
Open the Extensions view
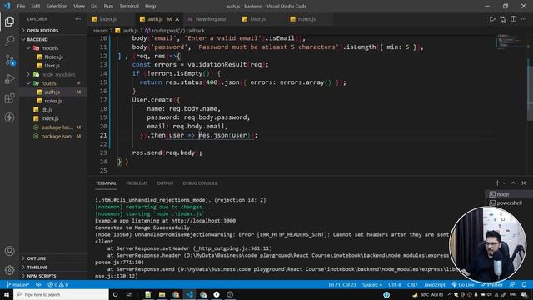click(9, 98)
